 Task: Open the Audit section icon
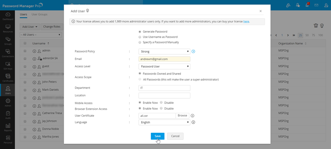7,115
